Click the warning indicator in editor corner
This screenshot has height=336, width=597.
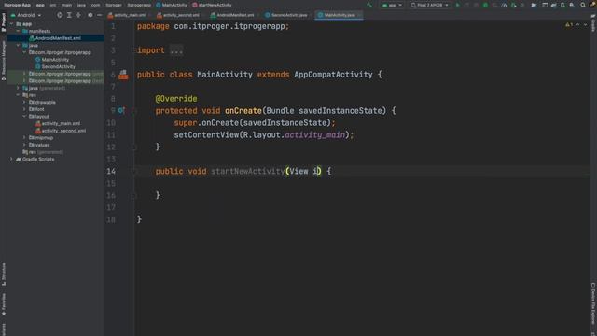[569, 24]
